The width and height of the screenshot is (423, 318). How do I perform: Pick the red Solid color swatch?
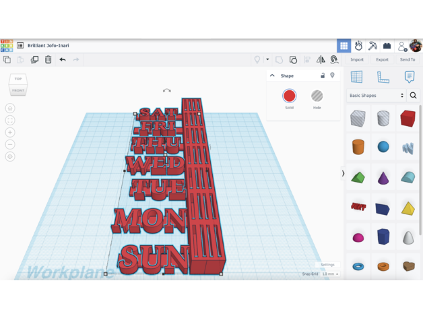[290, 96]
